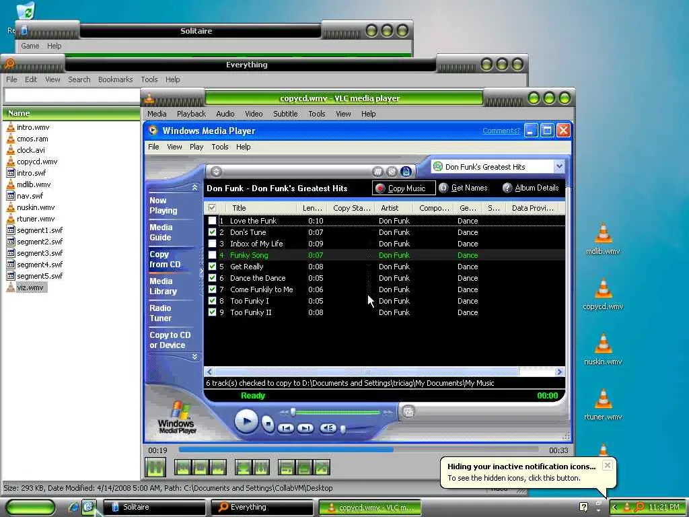Screen dimensions: 689x517
Task: Uncheck the Too Funky II checkbox
Action: tap(212, 312)
